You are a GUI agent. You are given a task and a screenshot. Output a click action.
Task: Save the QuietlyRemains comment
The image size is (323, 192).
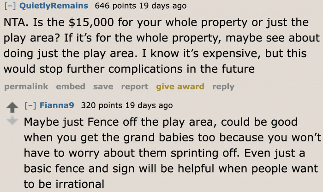103,87
